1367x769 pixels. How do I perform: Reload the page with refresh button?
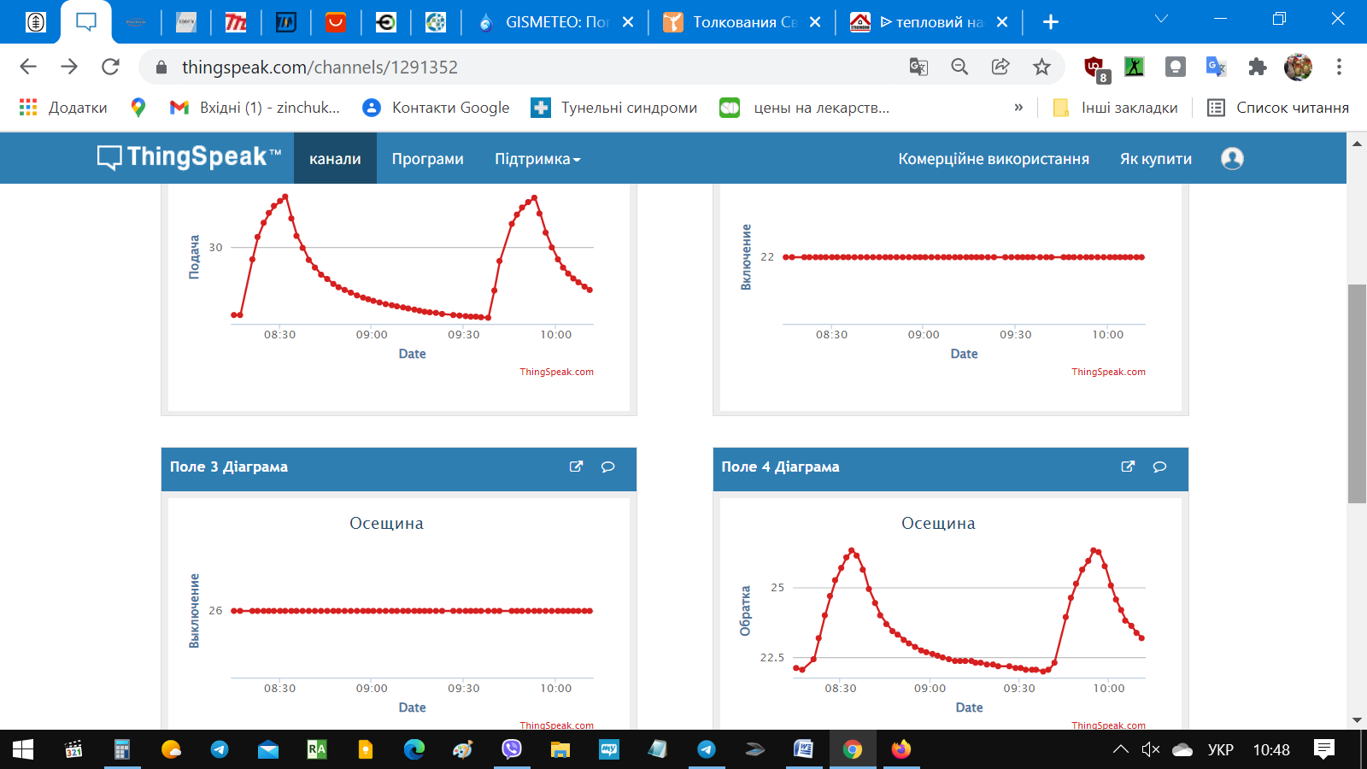pyautogui.click(x=110, y=67)
